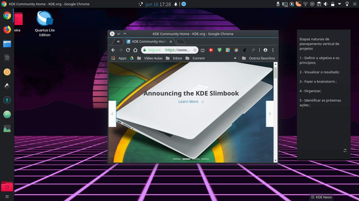This screenshot has width=359, height=201.
Task: Open the Chrome three-dot menu
Action: [273, 50]
